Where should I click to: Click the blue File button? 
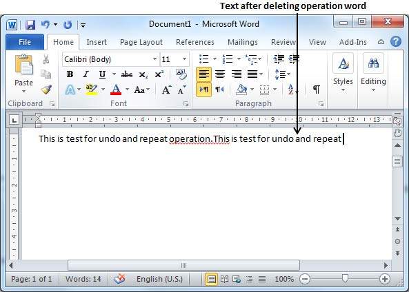coord(25,42)
